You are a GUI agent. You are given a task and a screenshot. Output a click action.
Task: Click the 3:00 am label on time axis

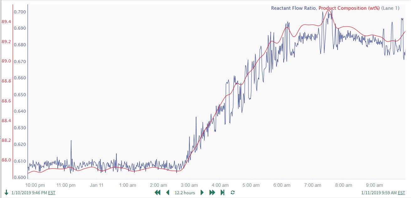[x=190, y=185]
